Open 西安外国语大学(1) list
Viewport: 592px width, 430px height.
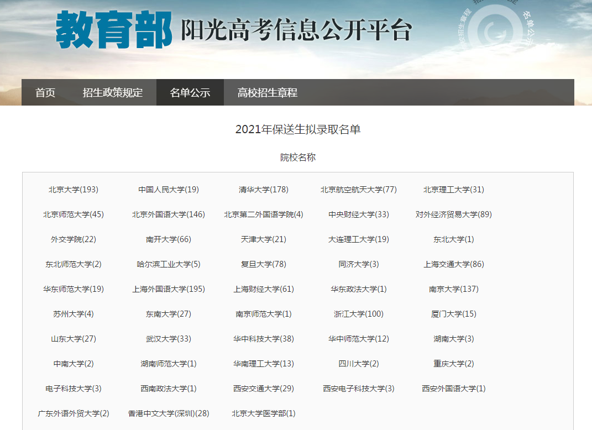[x=454, y=389]
